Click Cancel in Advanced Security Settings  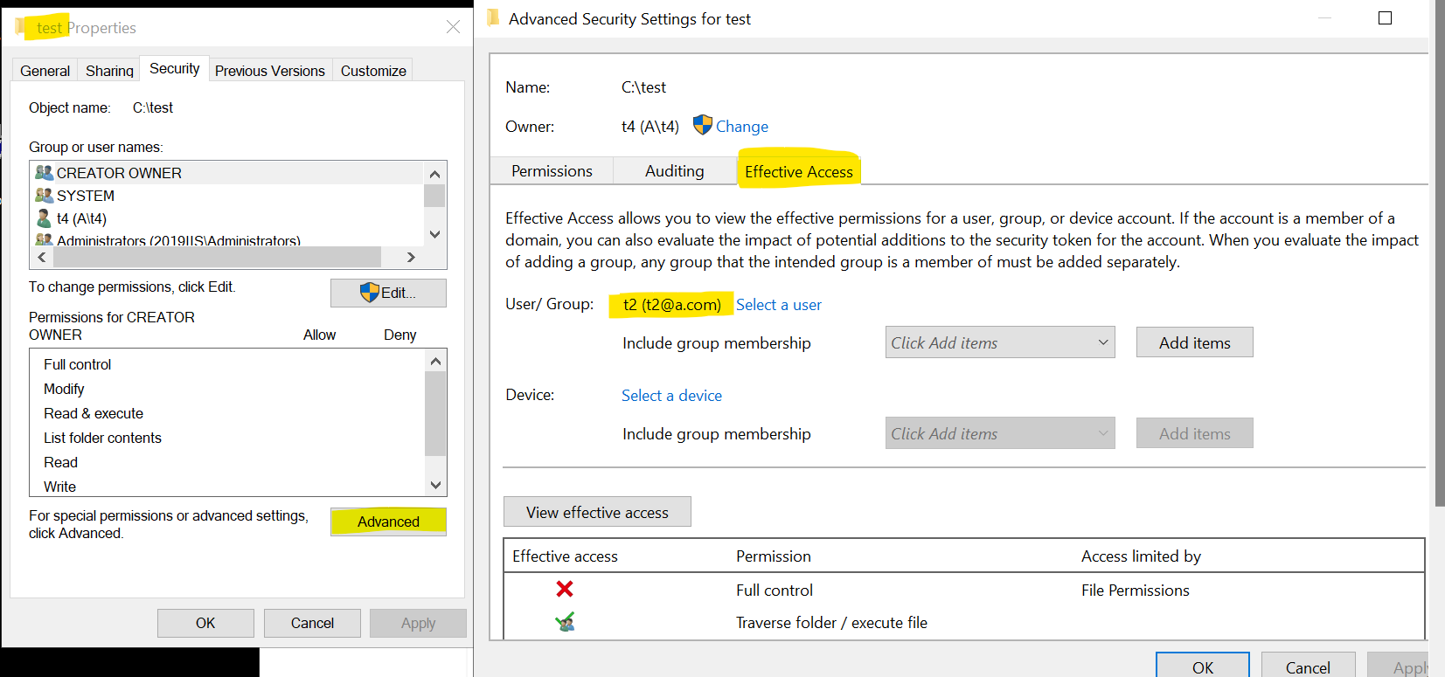point(1308,667)
